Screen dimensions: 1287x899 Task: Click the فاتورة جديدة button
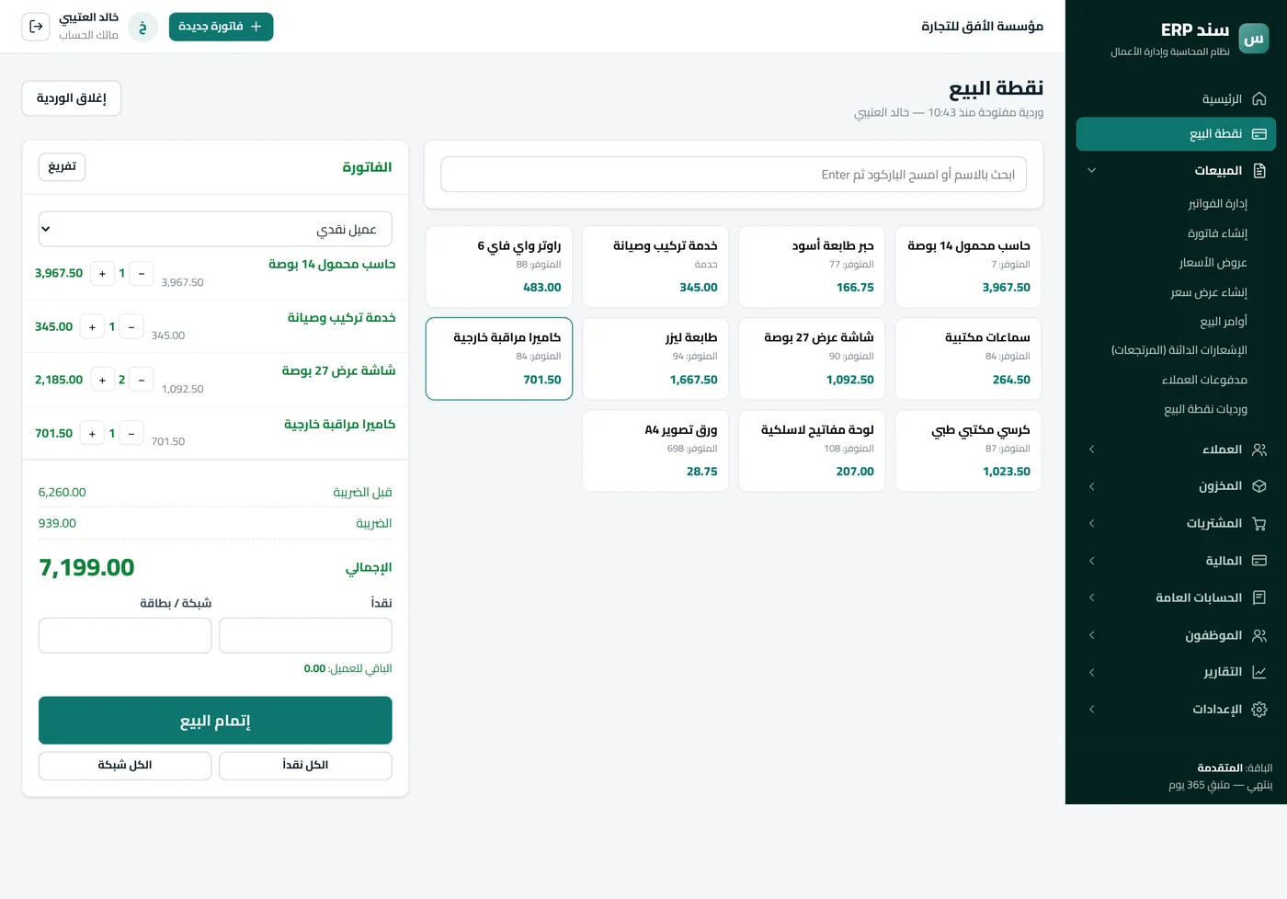(x=221, y=27)
